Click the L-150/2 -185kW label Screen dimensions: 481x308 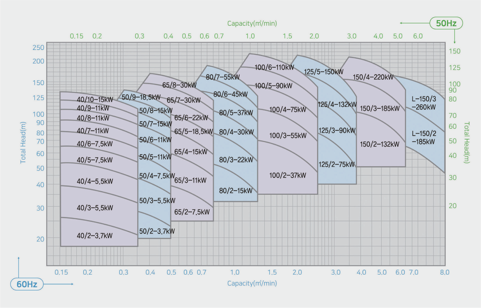point(424,137)
